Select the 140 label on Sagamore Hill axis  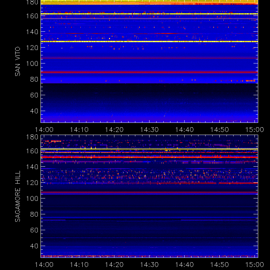point(32,167)
